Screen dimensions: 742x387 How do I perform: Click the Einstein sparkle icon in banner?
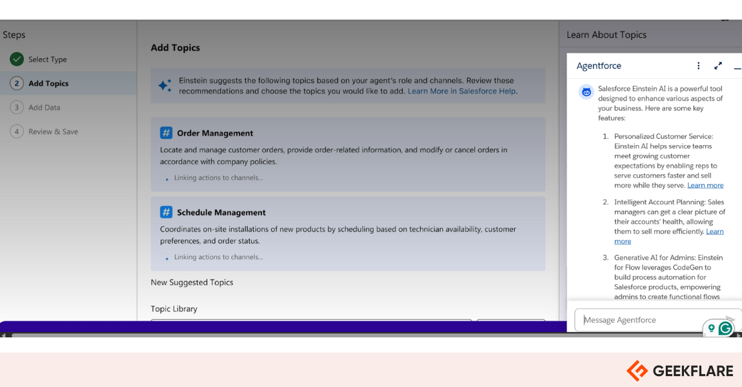tap(165, 86)
